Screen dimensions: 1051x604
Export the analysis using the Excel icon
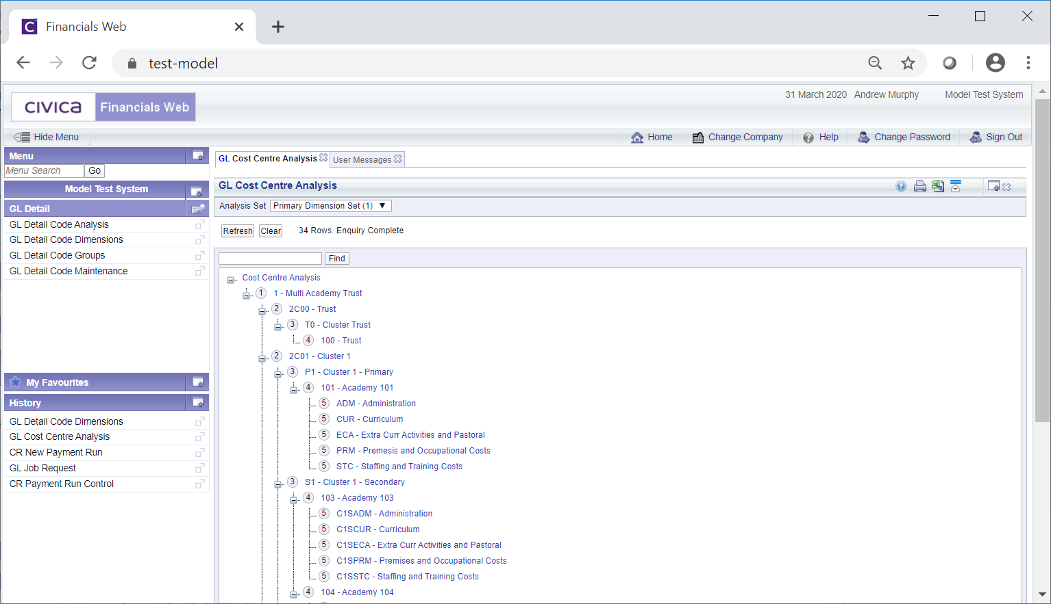(x=938, y=186)
